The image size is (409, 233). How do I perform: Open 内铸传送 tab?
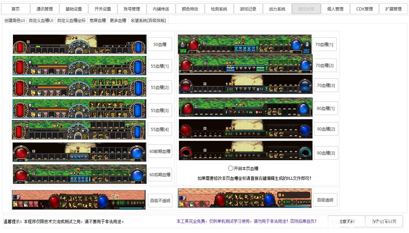point(161,9)
